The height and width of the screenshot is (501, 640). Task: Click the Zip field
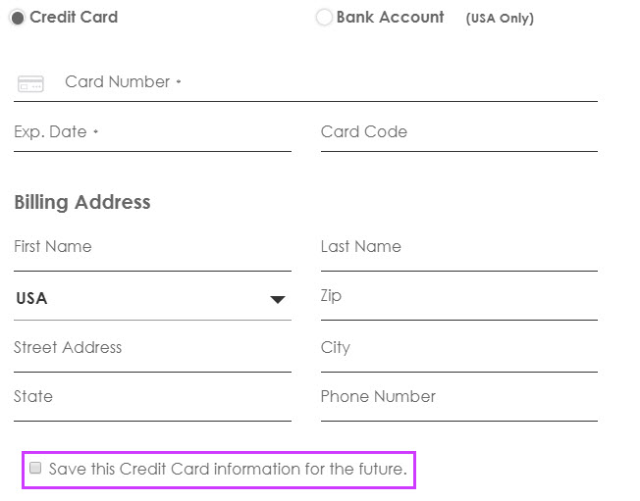point(459,299)
